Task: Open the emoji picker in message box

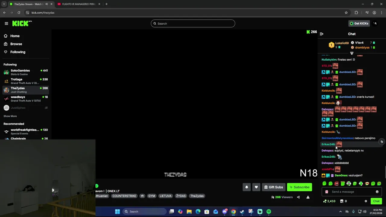Action: [377, 192]
